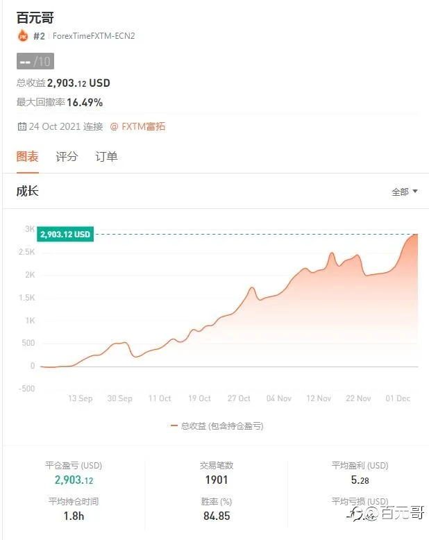The image size is (429, 540).
Task: Click the 01 Dec axis date marker
Action: pos(398,398)
